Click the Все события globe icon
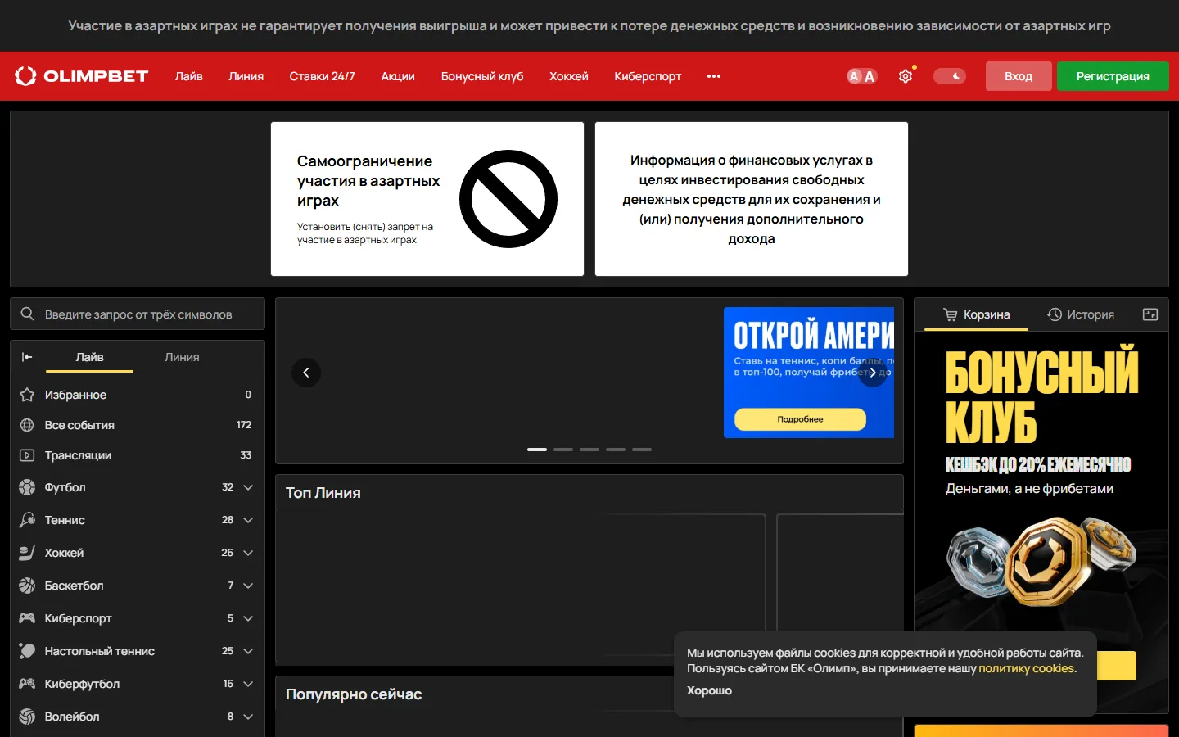This screenshot has width=1179, height=737. pos(27,425)
